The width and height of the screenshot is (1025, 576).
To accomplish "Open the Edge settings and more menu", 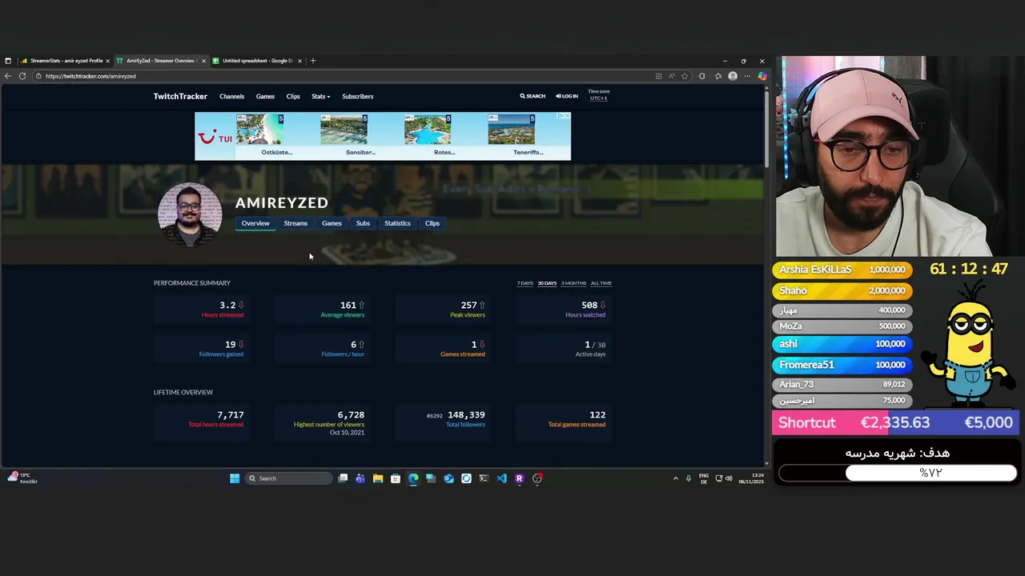I will [747, 76].
